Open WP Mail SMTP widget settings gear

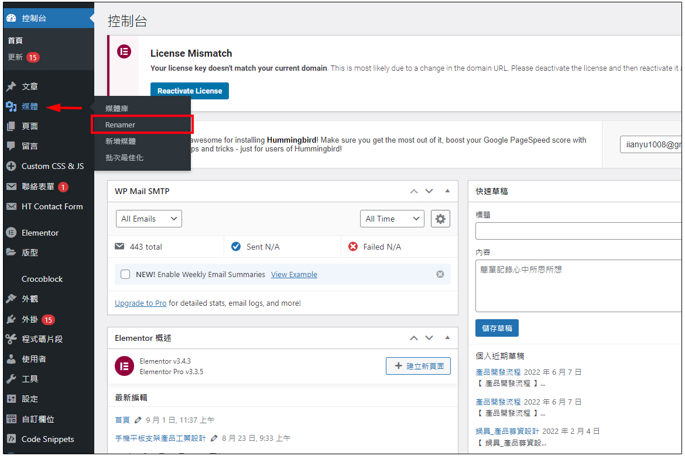[x=440, y=219]
